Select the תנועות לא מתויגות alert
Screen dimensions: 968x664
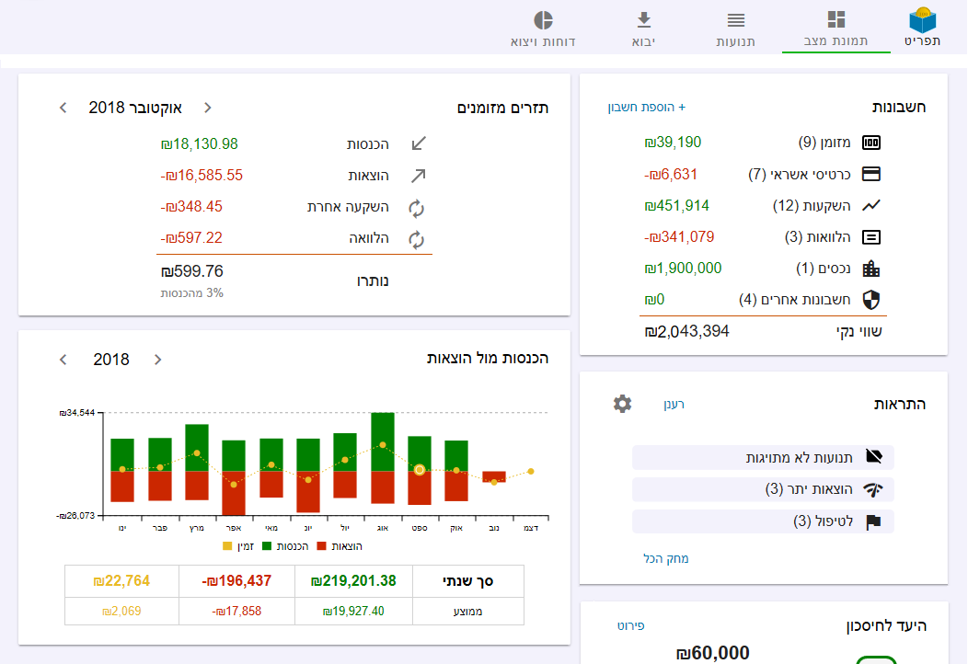763,457
